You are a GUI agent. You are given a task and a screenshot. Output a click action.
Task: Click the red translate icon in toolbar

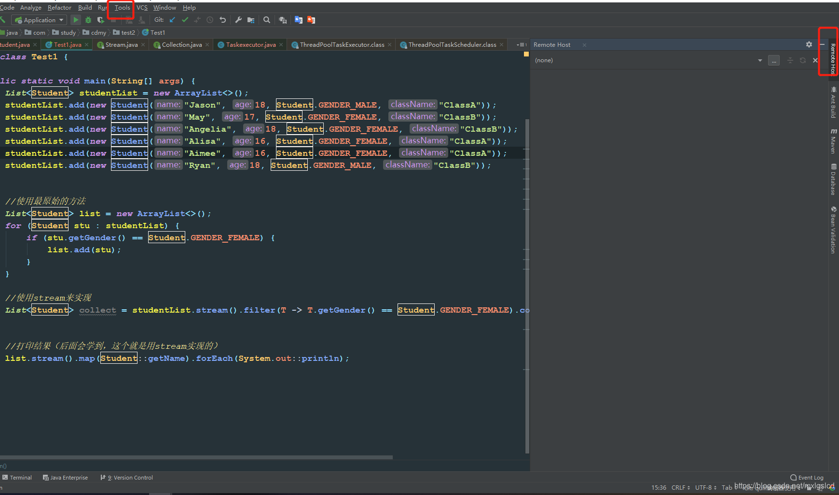[311, 20]
